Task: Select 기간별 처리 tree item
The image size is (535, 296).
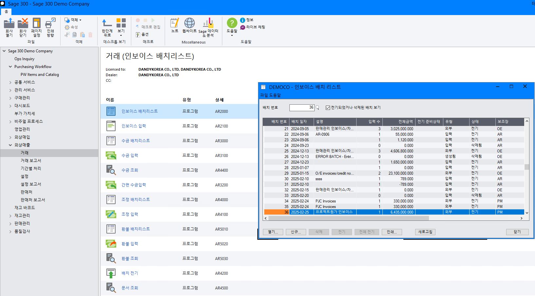Action: 31,168
